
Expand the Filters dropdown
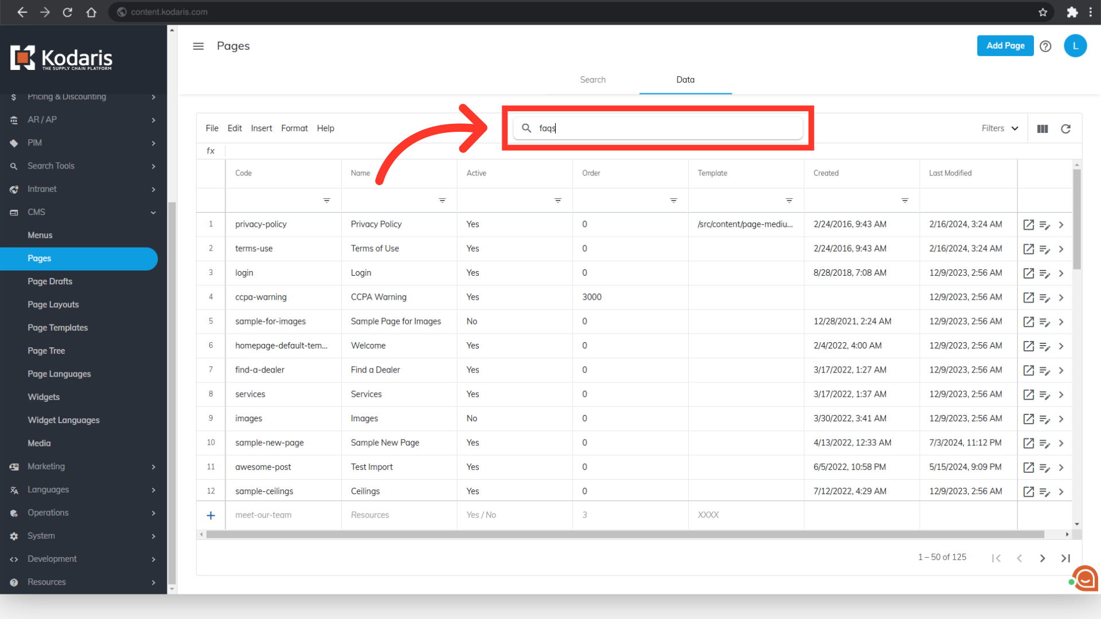tap(1000, 128)
